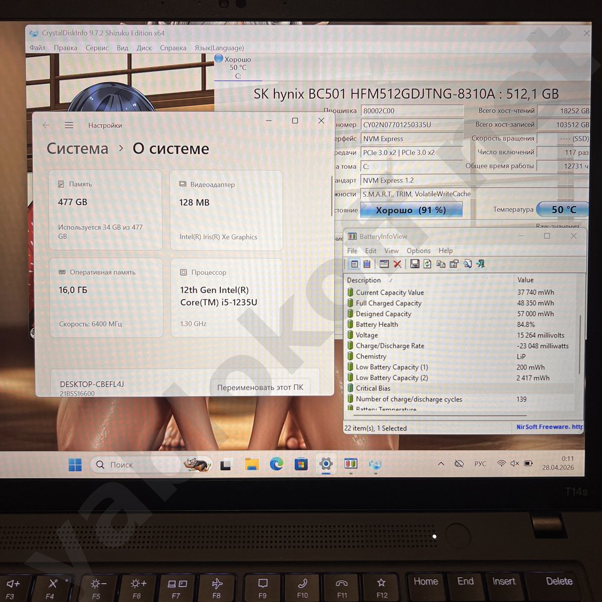The width and height of the screenshot is (602, 602).
Task: Click the Copy icon in BatteryInfoView toolbar
Action: coord(441,264)
